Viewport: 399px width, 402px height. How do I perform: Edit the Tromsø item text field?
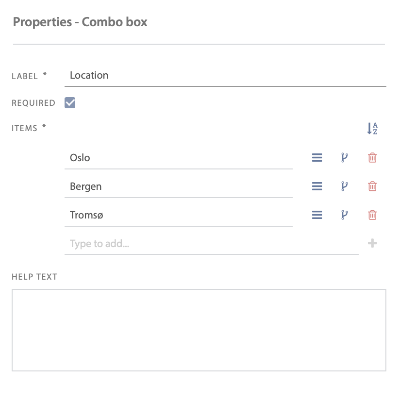(x=178, y=216)
